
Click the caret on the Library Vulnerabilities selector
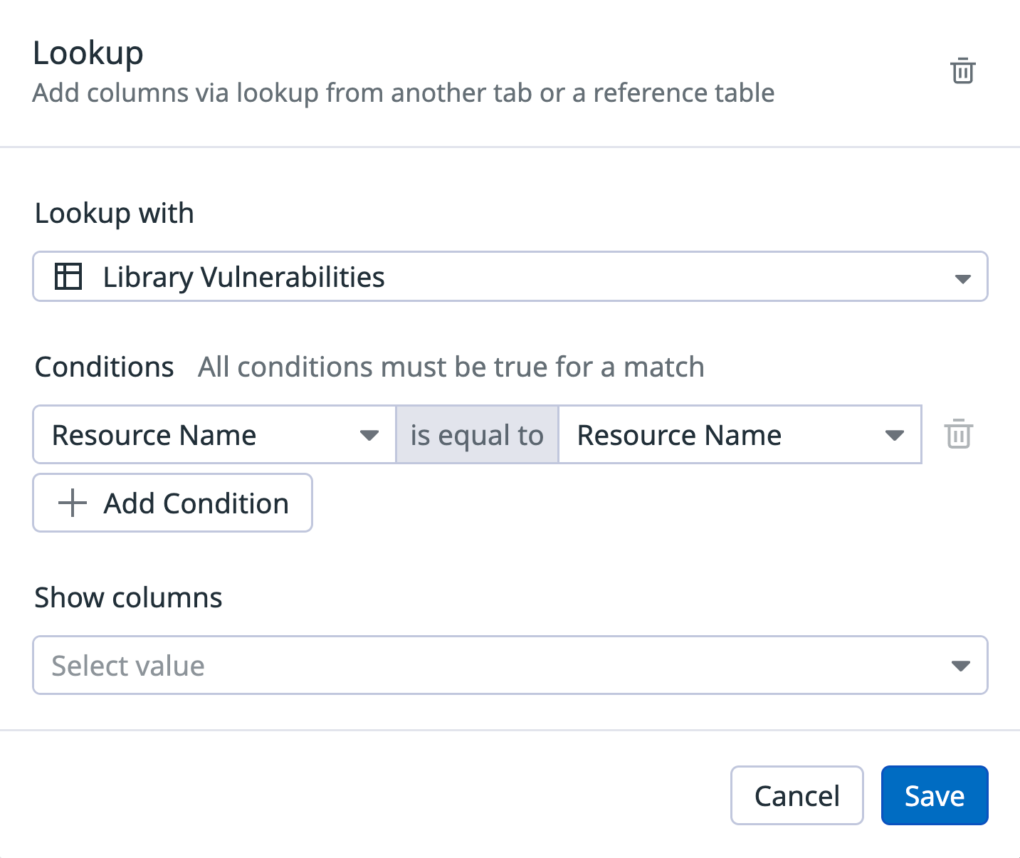(962, 279)
